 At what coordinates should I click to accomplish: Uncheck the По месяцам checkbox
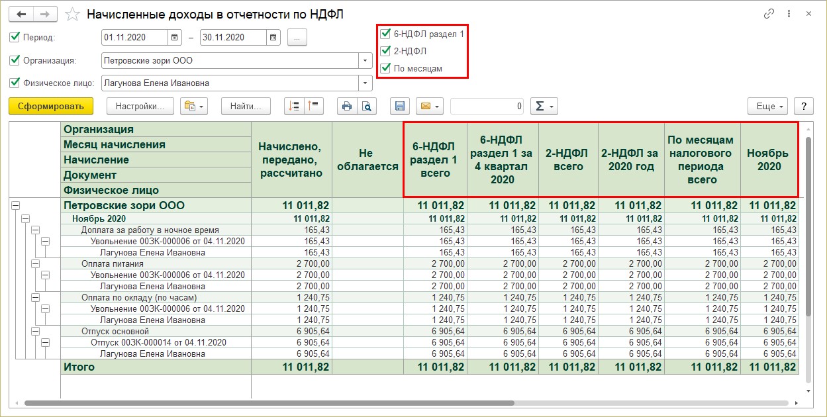(385, 68)
